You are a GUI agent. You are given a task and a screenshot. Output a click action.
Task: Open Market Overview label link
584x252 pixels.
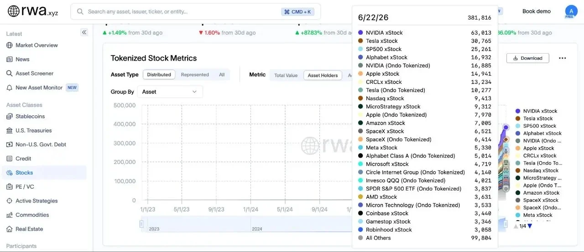(x=36, y=45)
